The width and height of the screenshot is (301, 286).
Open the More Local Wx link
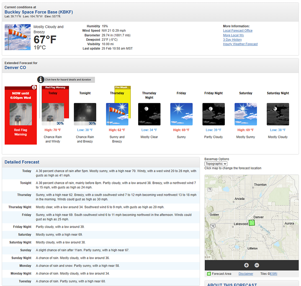point(233,35)
